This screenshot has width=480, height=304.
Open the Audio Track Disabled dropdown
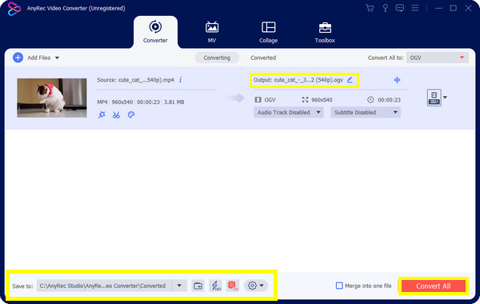coord(288,112)
